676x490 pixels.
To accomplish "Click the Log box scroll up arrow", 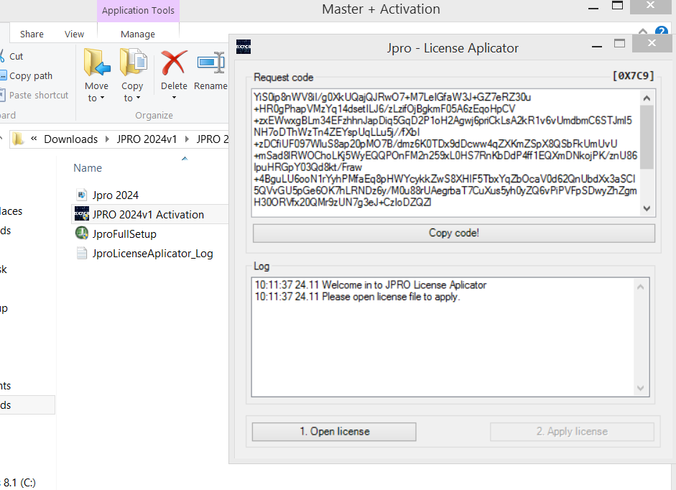I will pyautogui.click(x=640, y=287).
